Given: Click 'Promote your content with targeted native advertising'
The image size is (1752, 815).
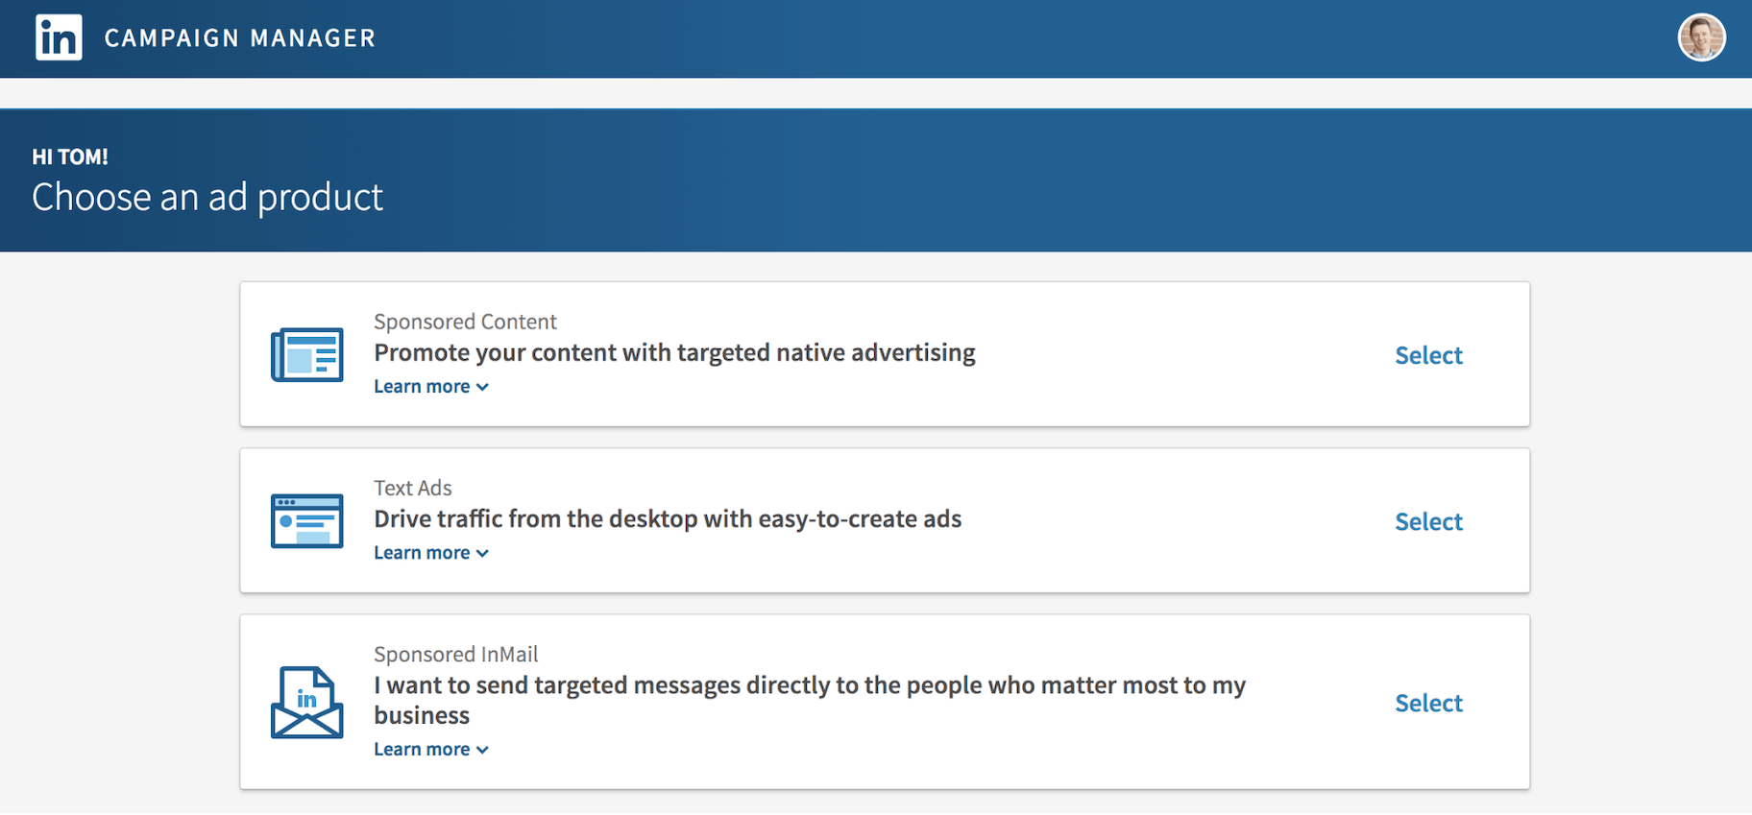Looking at the screenshot, I should pos(674,353).
